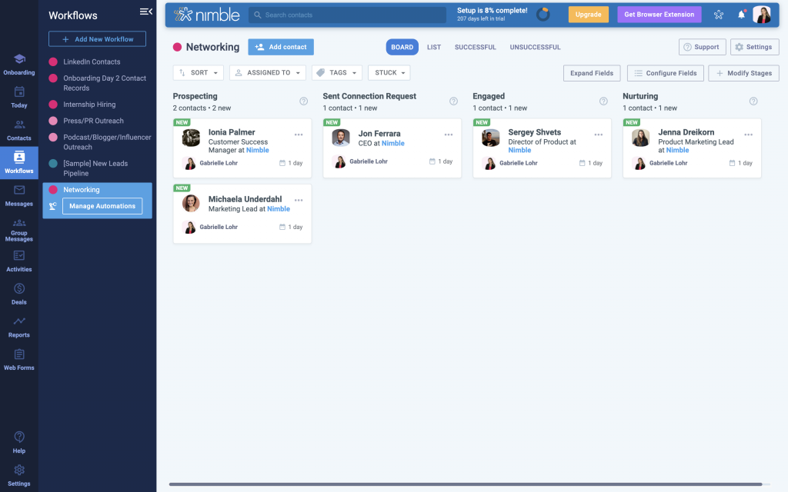Open the Deals section from sidebar

tap(18, 294)
